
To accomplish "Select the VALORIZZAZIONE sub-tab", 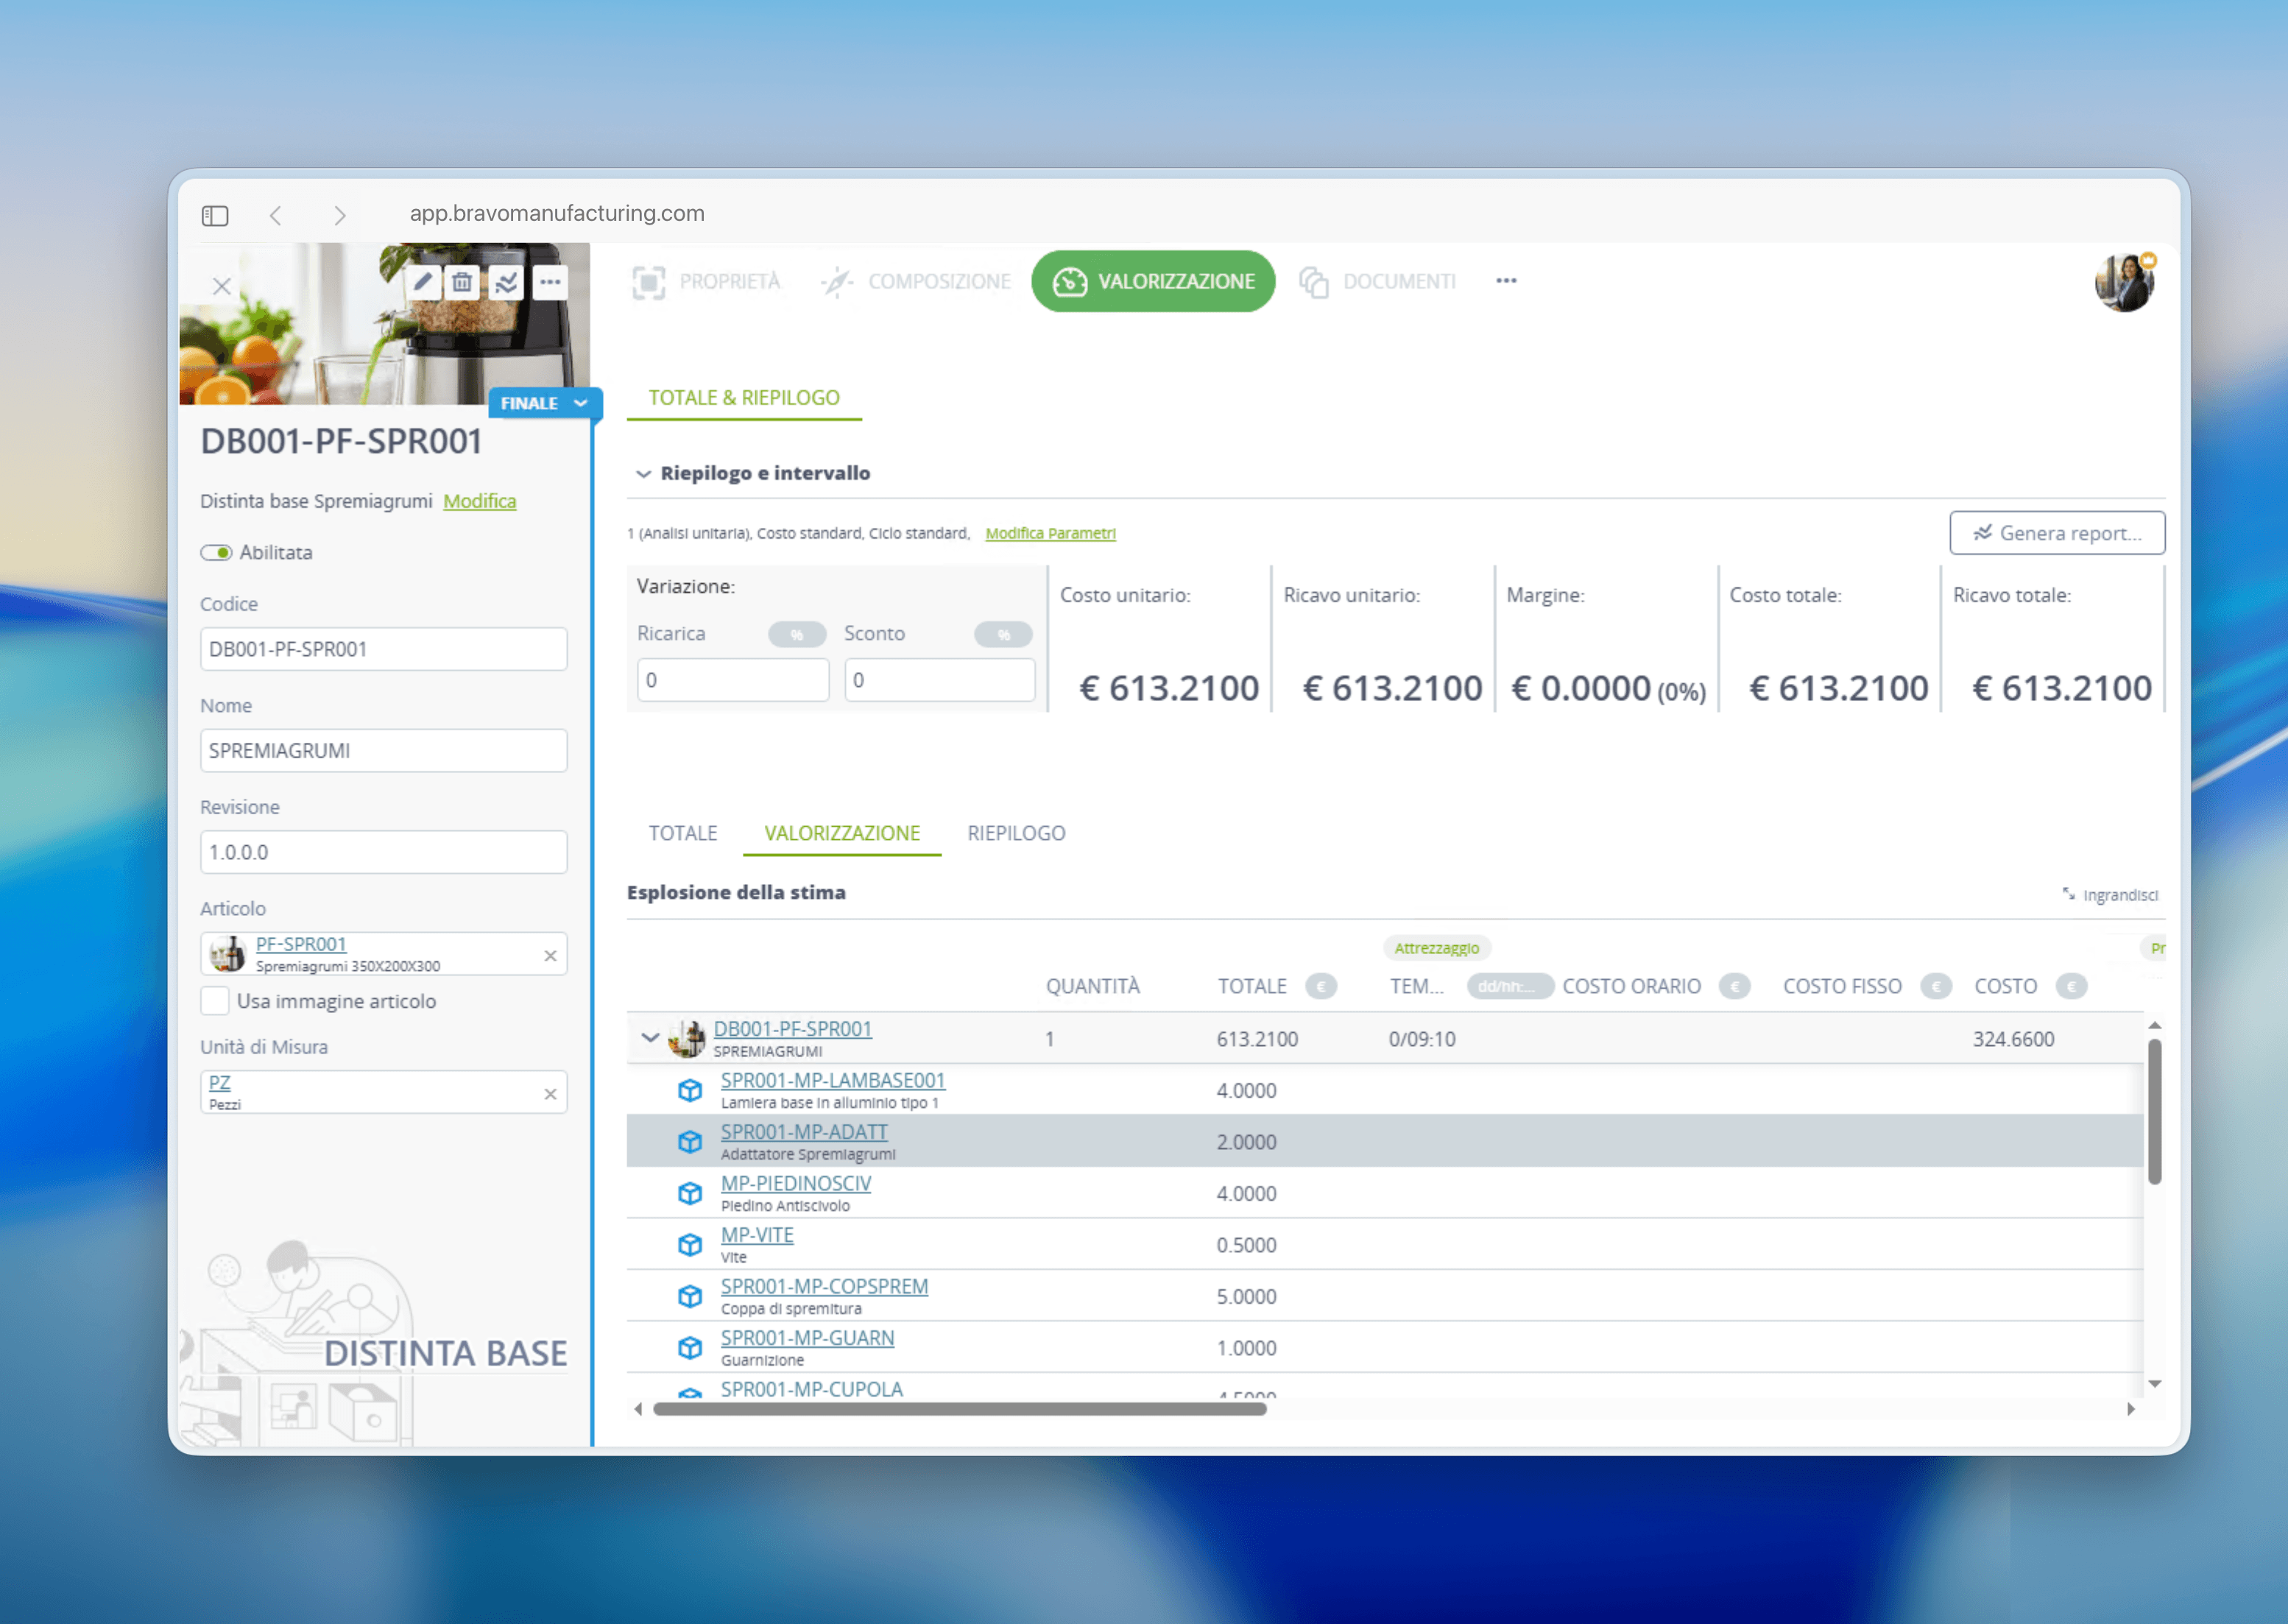I will 842,833.
